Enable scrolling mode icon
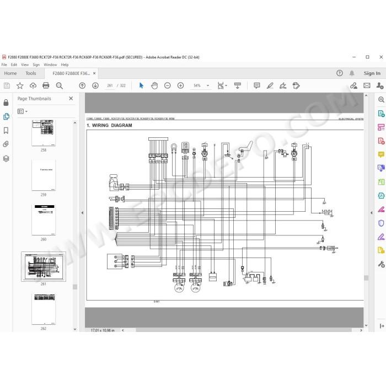 coord(238,85)
